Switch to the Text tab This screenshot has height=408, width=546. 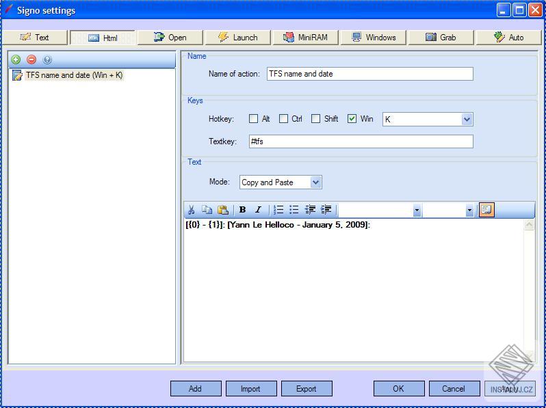pyautogui.click(x=35, y=37)
